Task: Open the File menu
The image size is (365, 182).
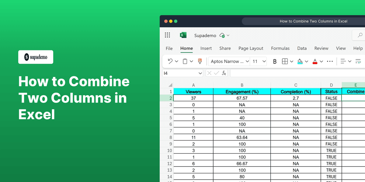Action: pos(169,48)
